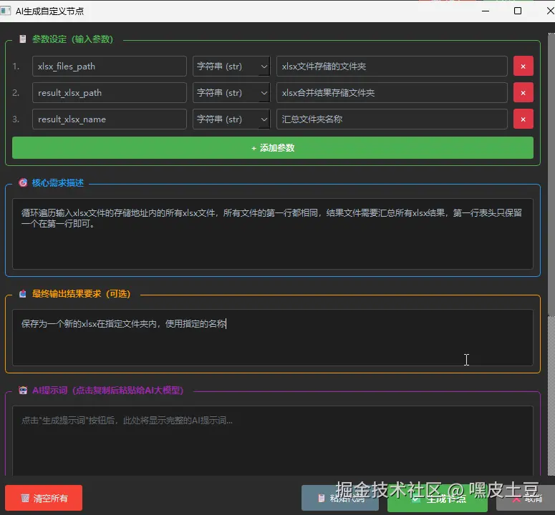Viewport: 555px width, 515px height.
Task: Click the 核心需求描述 target icon
Action: (x=23, y=182)
